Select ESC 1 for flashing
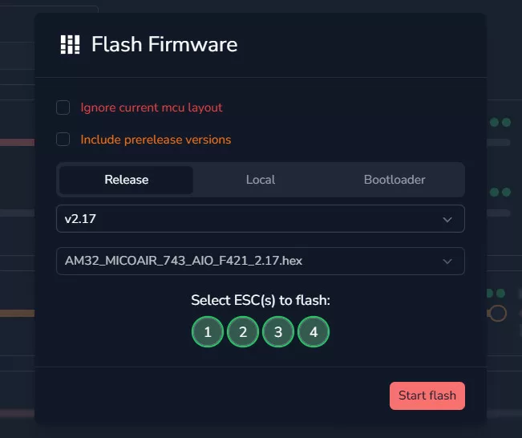 [x=208, y=331]
